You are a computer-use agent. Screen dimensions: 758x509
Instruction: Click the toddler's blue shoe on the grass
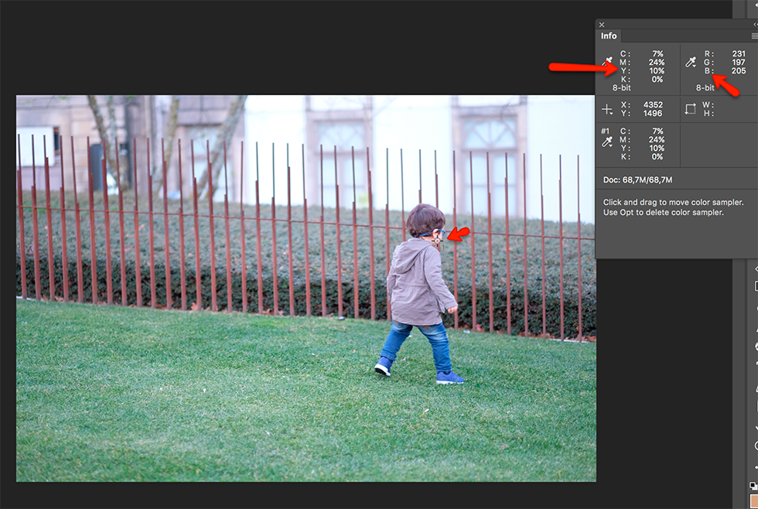[x=449, y=377]
